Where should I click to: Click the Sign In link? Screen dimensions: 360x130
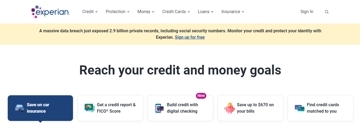point(307,12)
